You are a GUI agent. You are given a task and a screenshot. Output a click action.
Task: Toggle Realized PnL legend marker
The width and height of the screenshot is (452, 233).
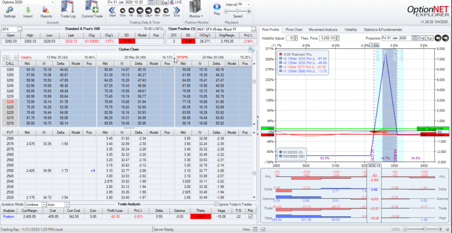pyautogui.click(x=280, y=54)
